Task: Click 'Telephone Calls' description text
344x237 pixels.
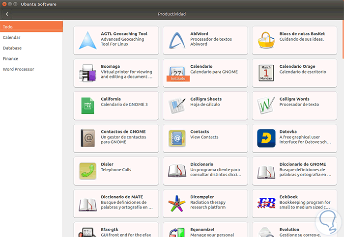Action: pos(116,170)
